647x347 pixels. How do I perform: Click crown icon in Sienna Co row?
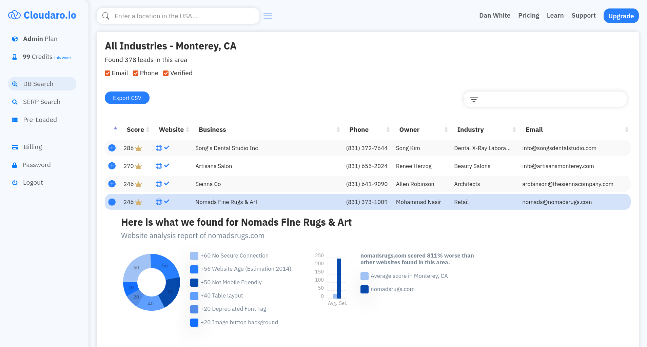pos(138,184)
